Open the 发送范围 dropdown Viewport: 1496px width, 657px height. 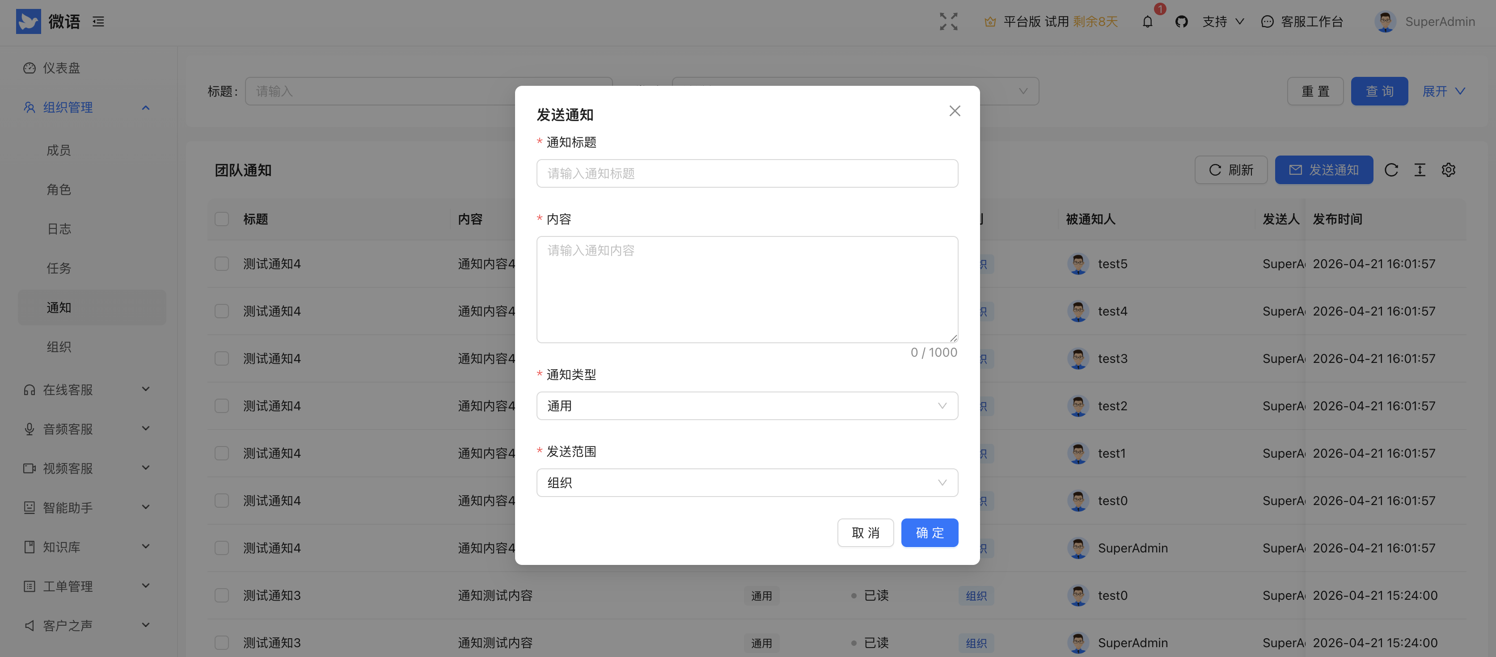pos(747,483)
